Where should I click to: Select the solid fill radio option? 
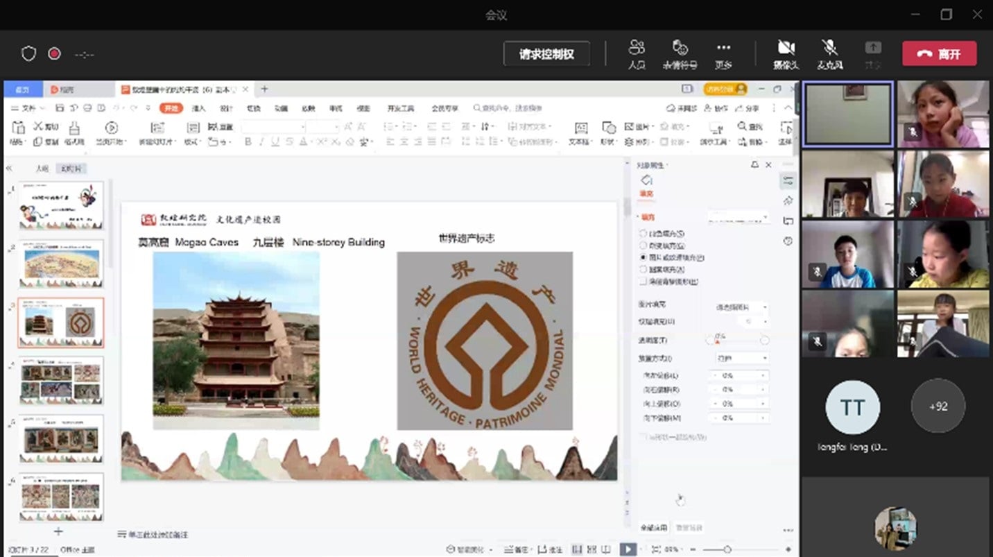pos(644,234)
